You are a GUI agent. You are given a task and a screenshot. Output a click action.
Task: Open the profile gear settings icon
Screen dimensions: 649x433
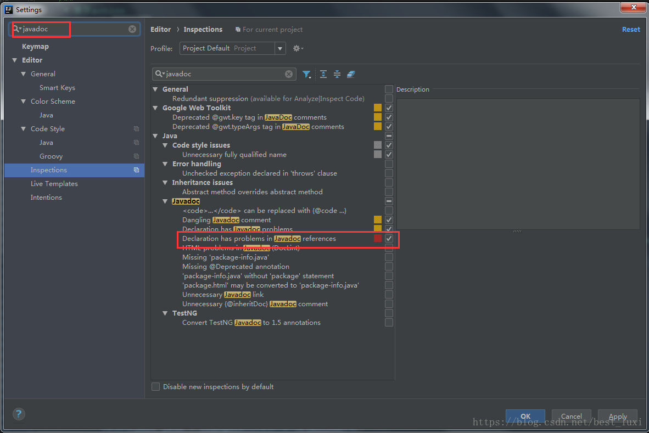click(x=298, y=48)
